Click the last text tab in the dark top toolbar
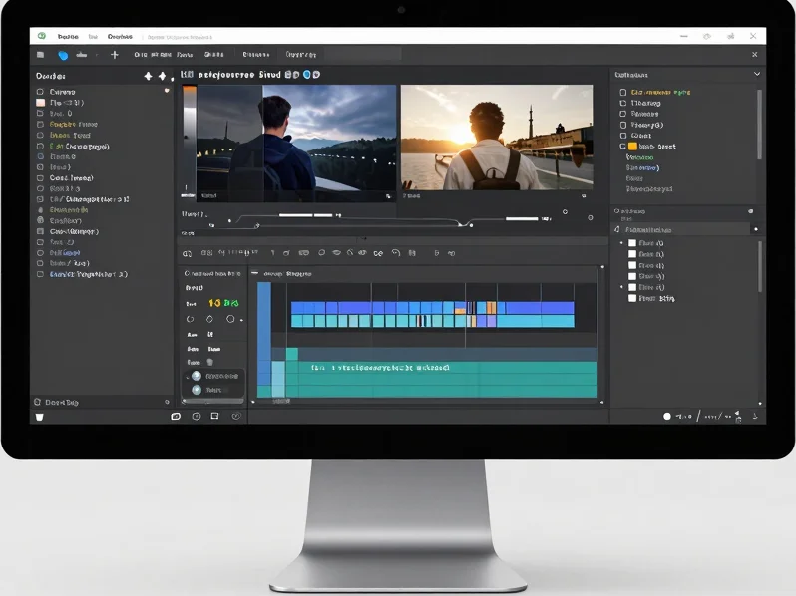This screenshot has height=596, width=796. 301,54
